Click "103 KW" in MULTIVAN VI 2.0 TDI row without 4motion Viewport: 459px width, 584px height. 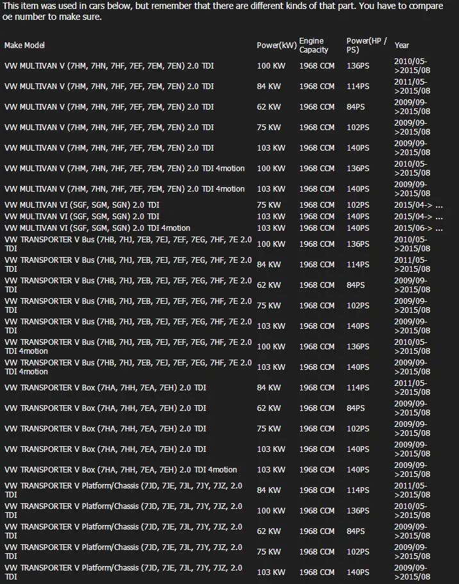click(271, 217)
